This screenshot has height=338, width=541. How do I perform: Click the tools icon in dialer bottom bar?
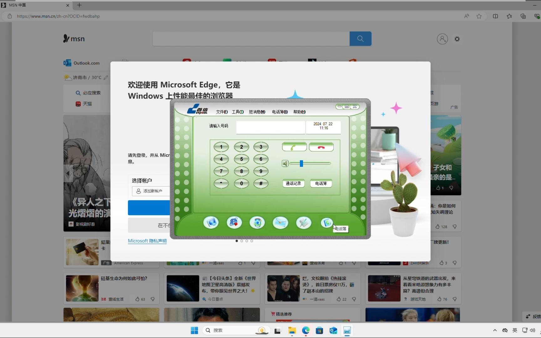[x=304, y=223]
